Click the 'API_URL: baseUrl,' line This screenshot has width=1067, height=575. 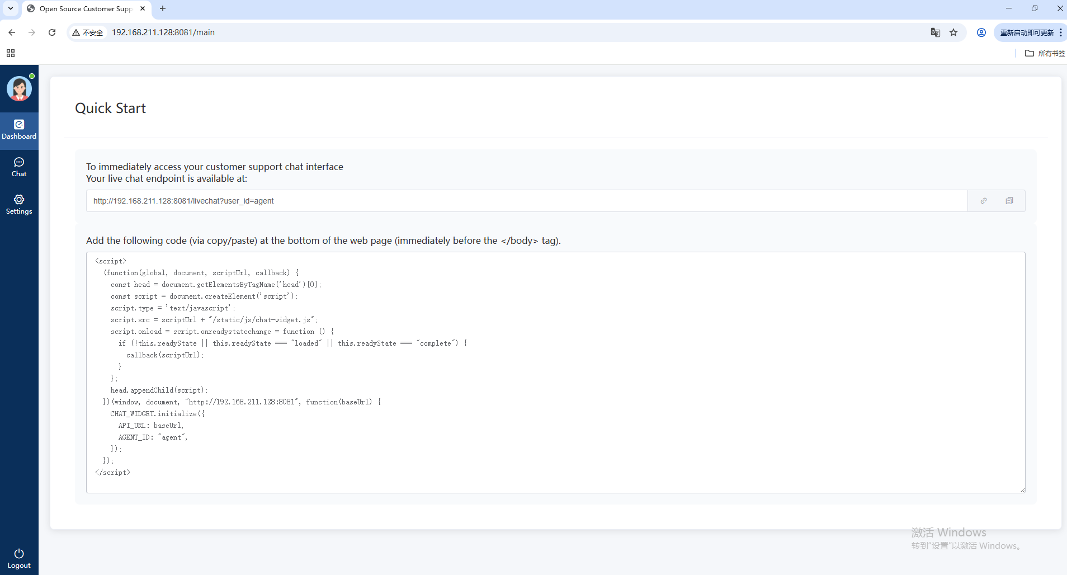pyautogui.click(x=150, y=425)
